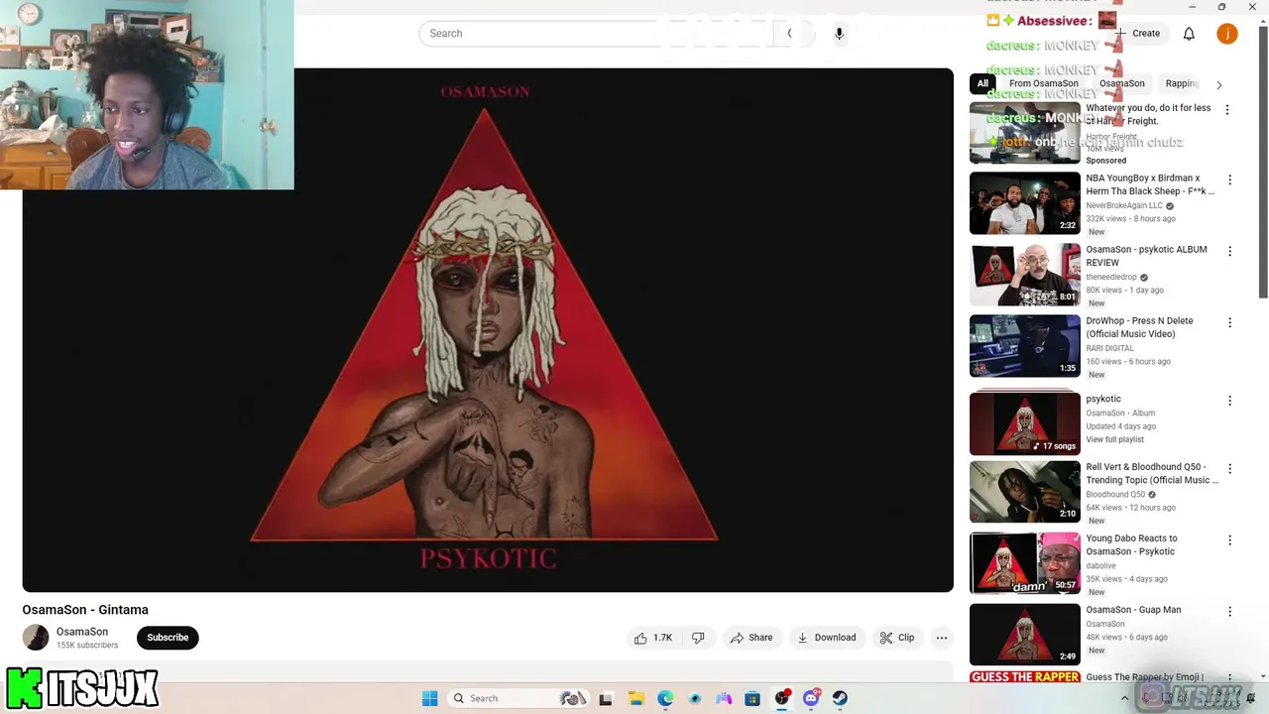Click NeverBrokeAgain LLC channel name

pyautogui.click(x=1124, y=206)
